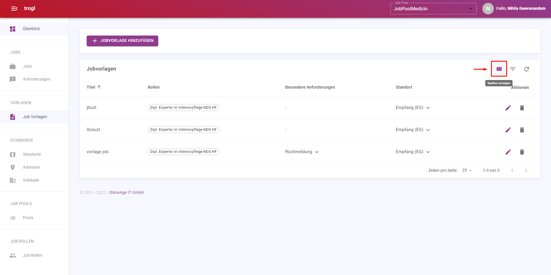Click the Standorte map icon
This screenshot has width=551, height=275.
[13, 155]
